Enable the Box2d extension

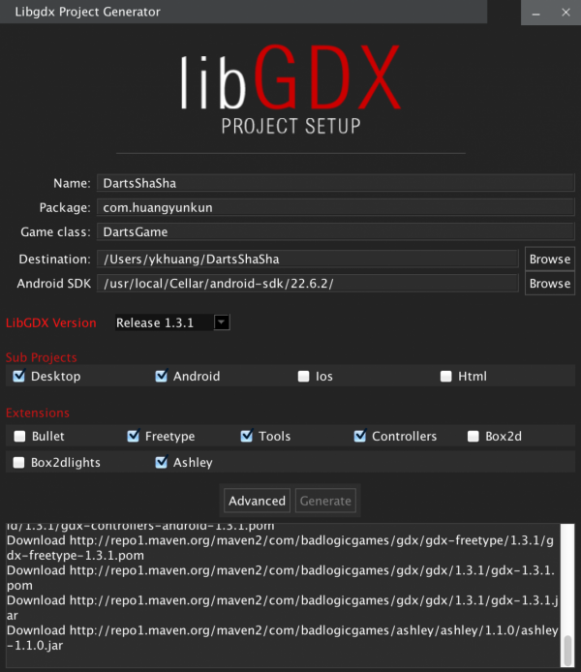[473, 437]
